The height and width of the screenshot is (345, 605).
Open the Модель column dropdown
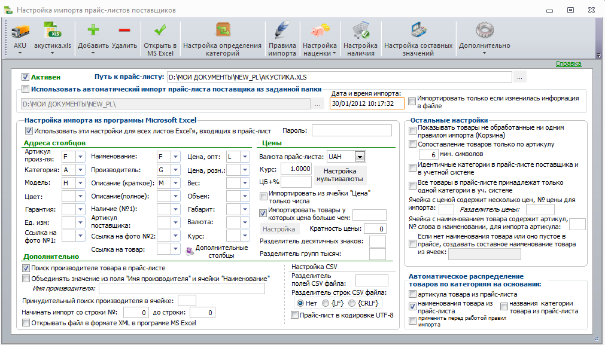(x=80, y=183)
